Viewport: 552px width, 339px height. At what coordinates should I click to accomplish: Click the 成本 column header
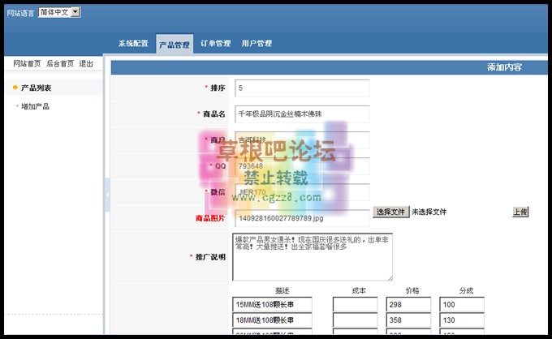(359, 290)
